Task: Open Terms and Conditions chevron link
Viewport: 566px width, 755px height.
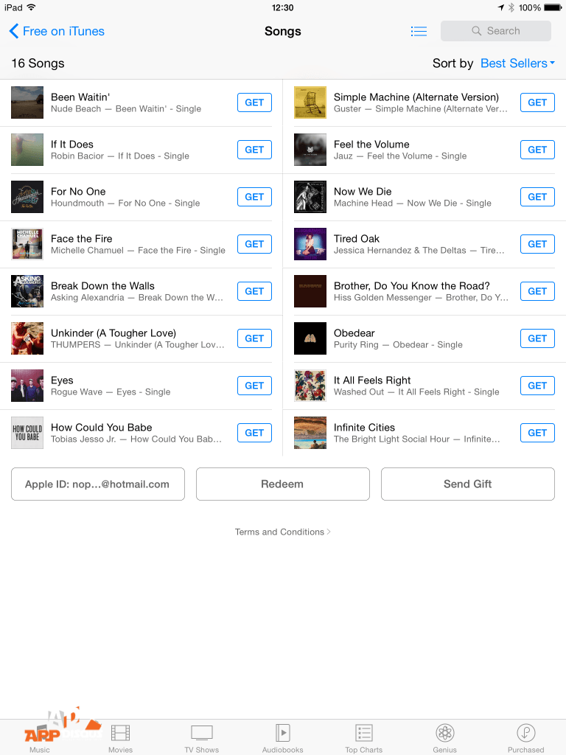Action: pos(282,532)
